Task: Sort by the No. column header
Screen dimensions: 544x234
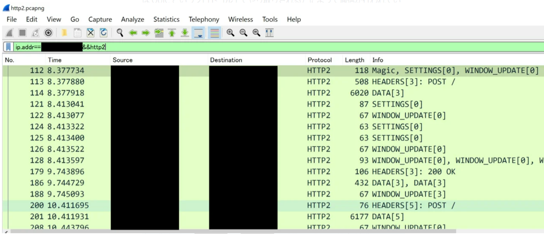Action: click(x=10, y=60)
